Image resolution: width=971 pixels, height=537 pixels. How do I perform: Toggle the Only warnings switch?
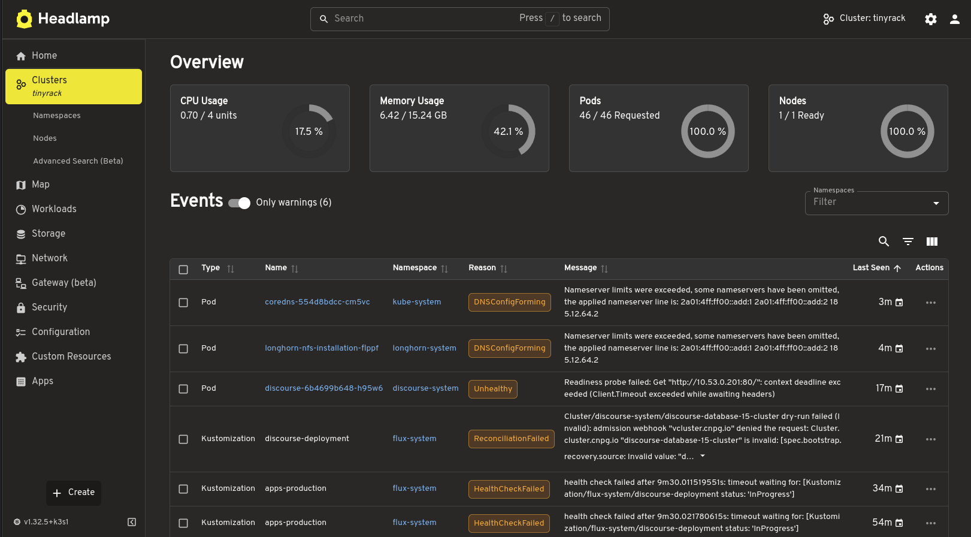[239, 203]
